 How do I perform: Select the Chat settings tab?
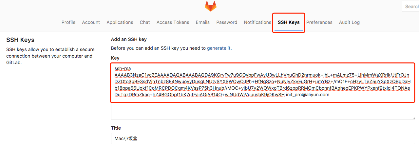tap(145, 22)
